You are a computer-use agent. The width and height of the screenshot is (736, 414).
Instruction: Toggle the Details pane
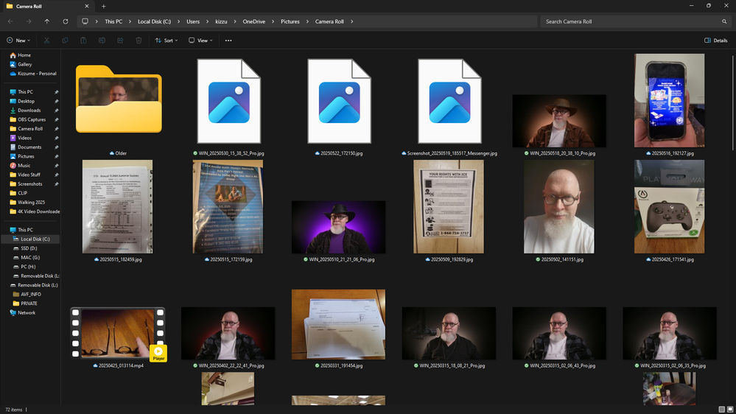[715, 41]
